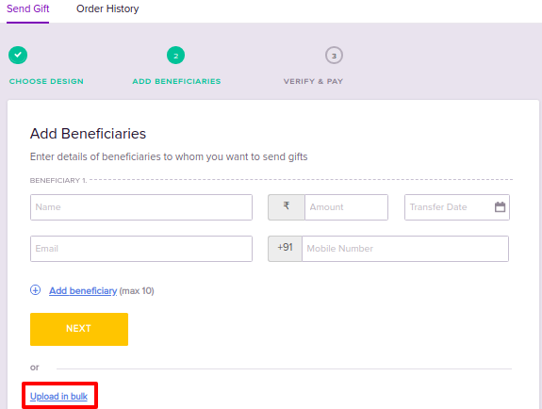
Task: Click the step 2 circle icon
Action: [x=175, y=56]
